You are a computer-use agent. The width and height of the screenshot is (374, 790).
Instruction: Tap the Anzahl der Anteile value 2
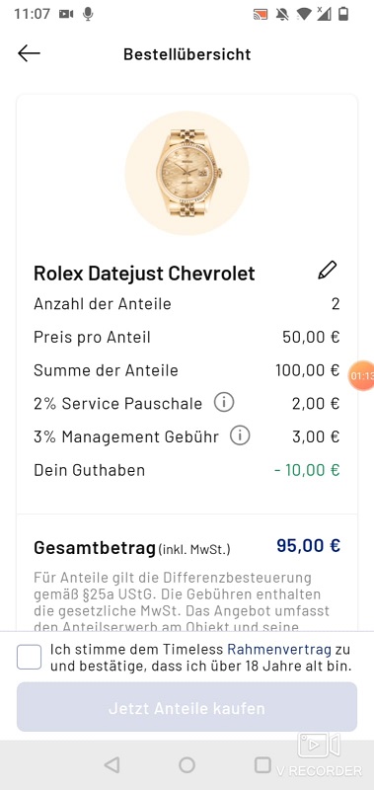[336, 304]
